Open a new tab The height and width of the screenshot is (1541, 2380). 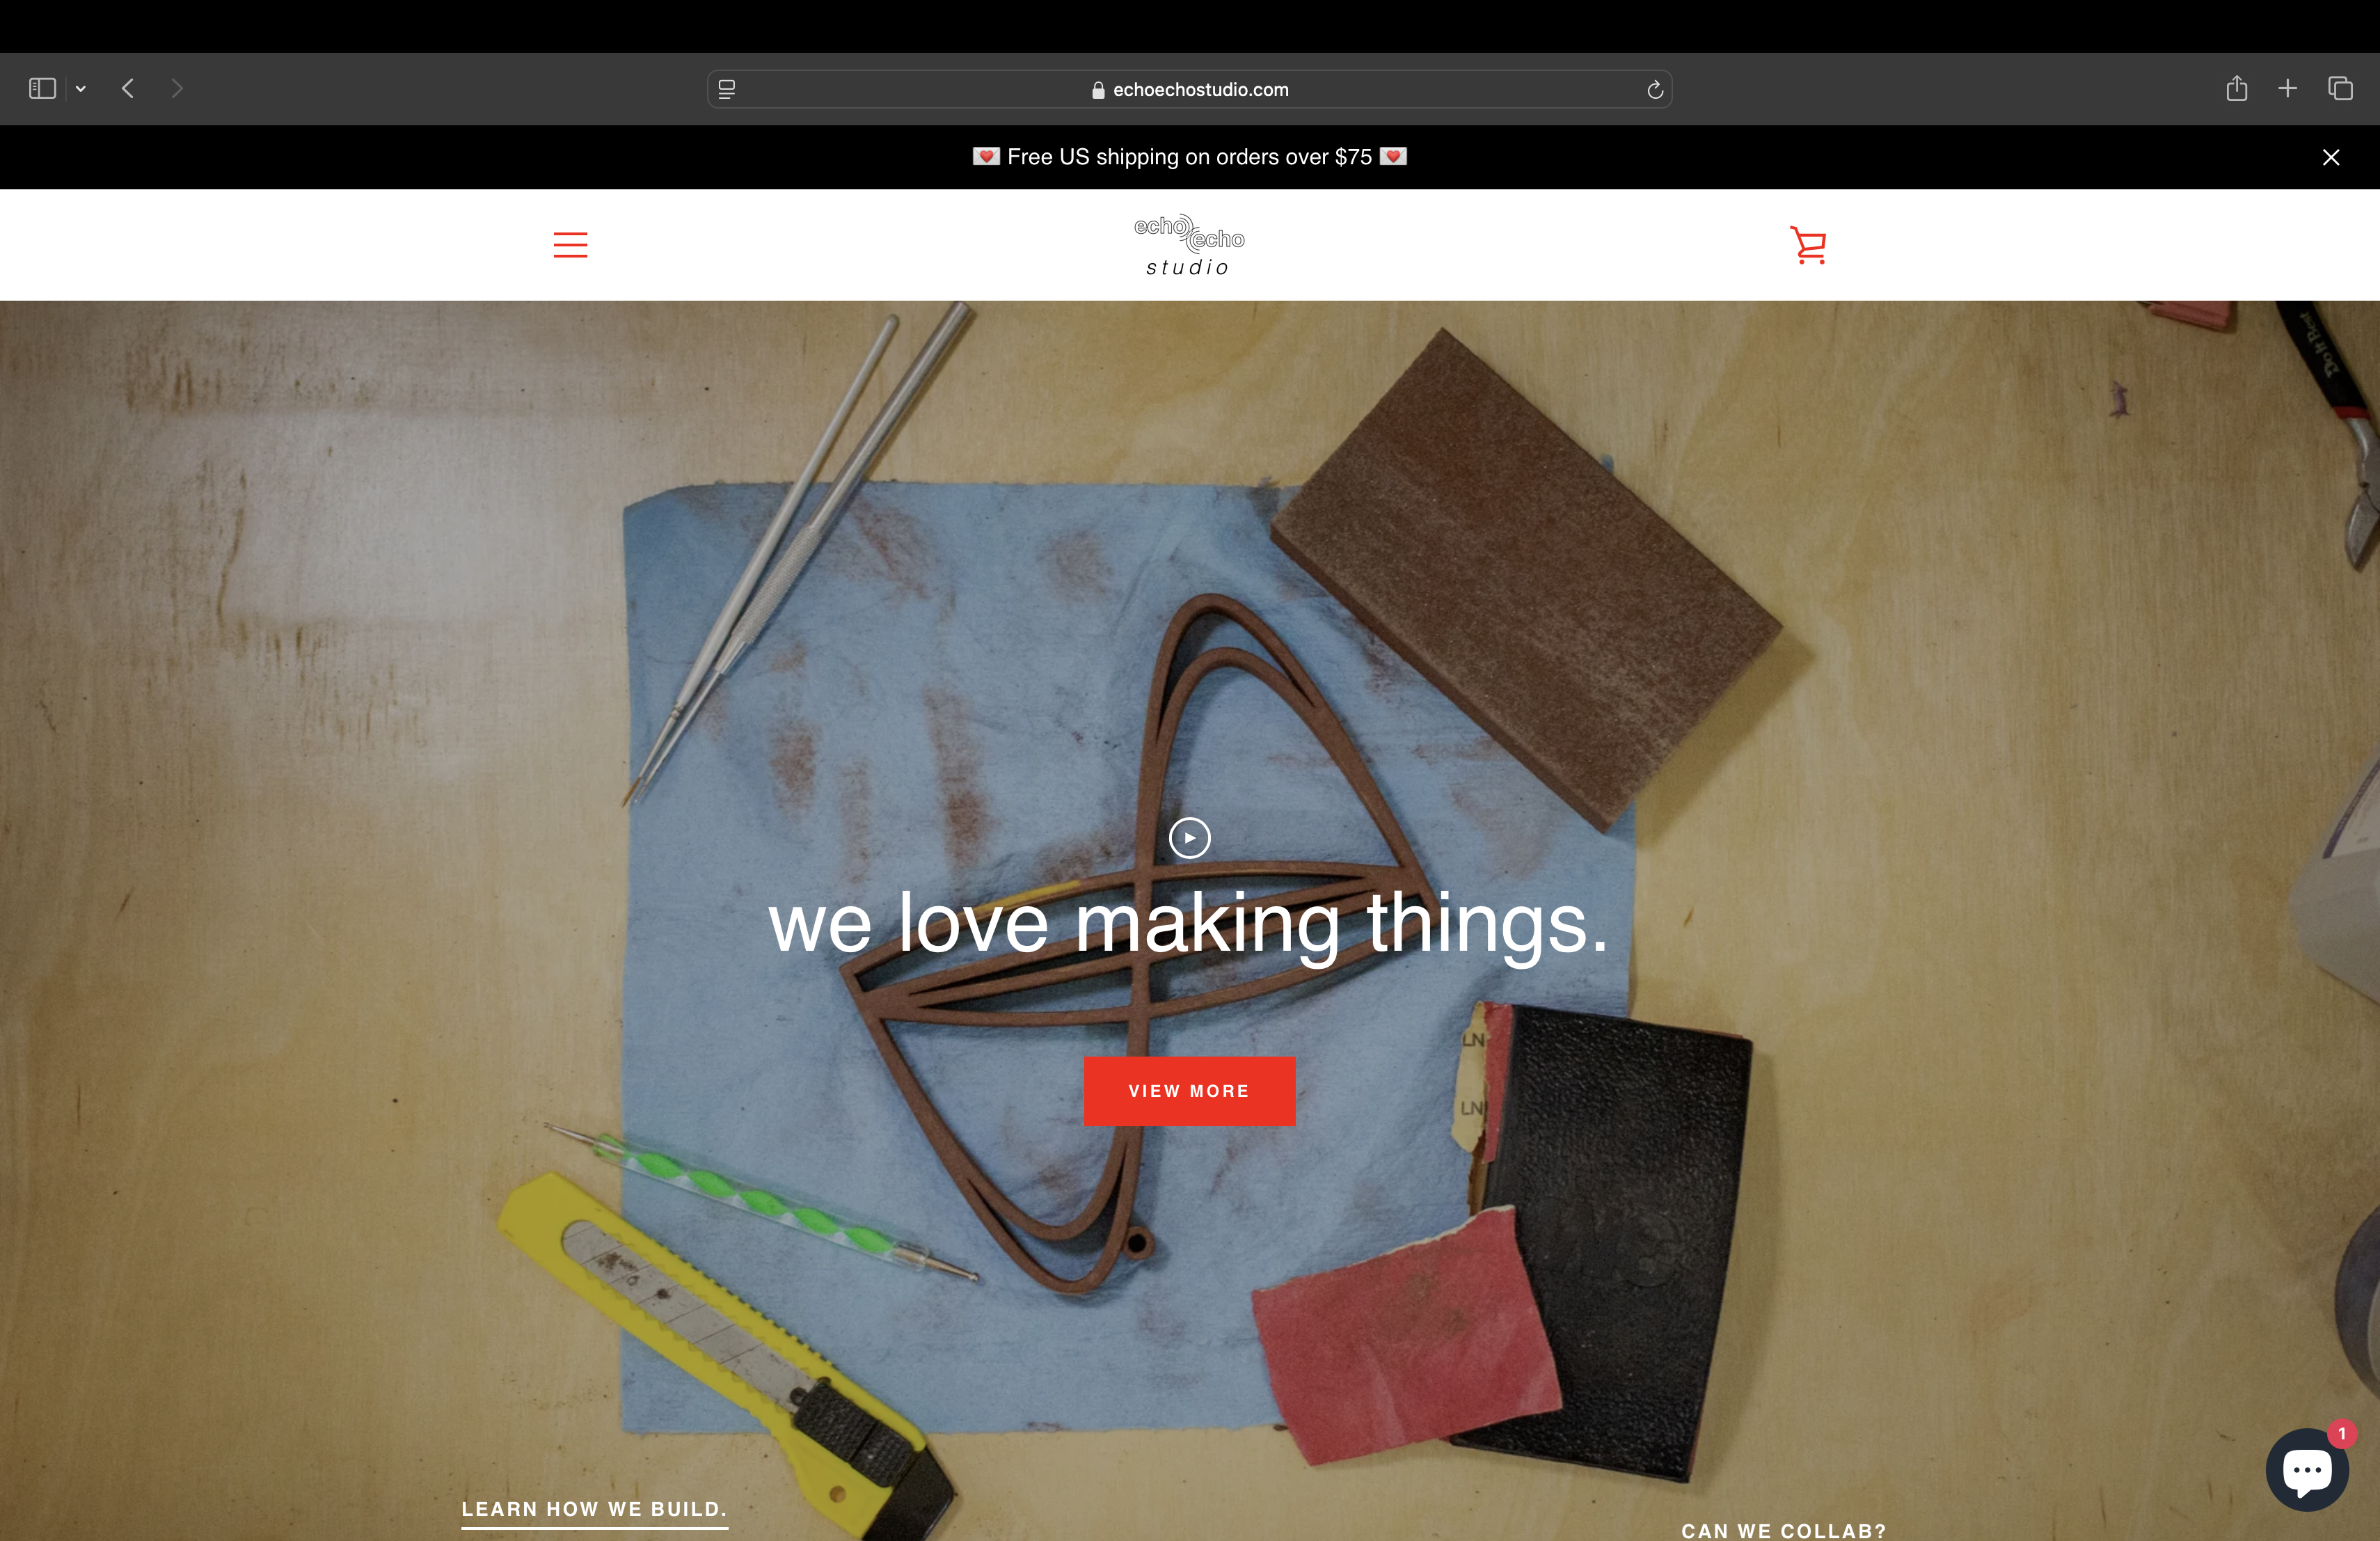pos(2288,89)
